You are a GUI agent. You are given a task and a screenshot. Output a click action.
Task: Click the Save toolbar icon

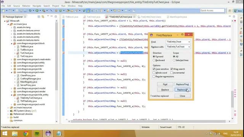17,11
